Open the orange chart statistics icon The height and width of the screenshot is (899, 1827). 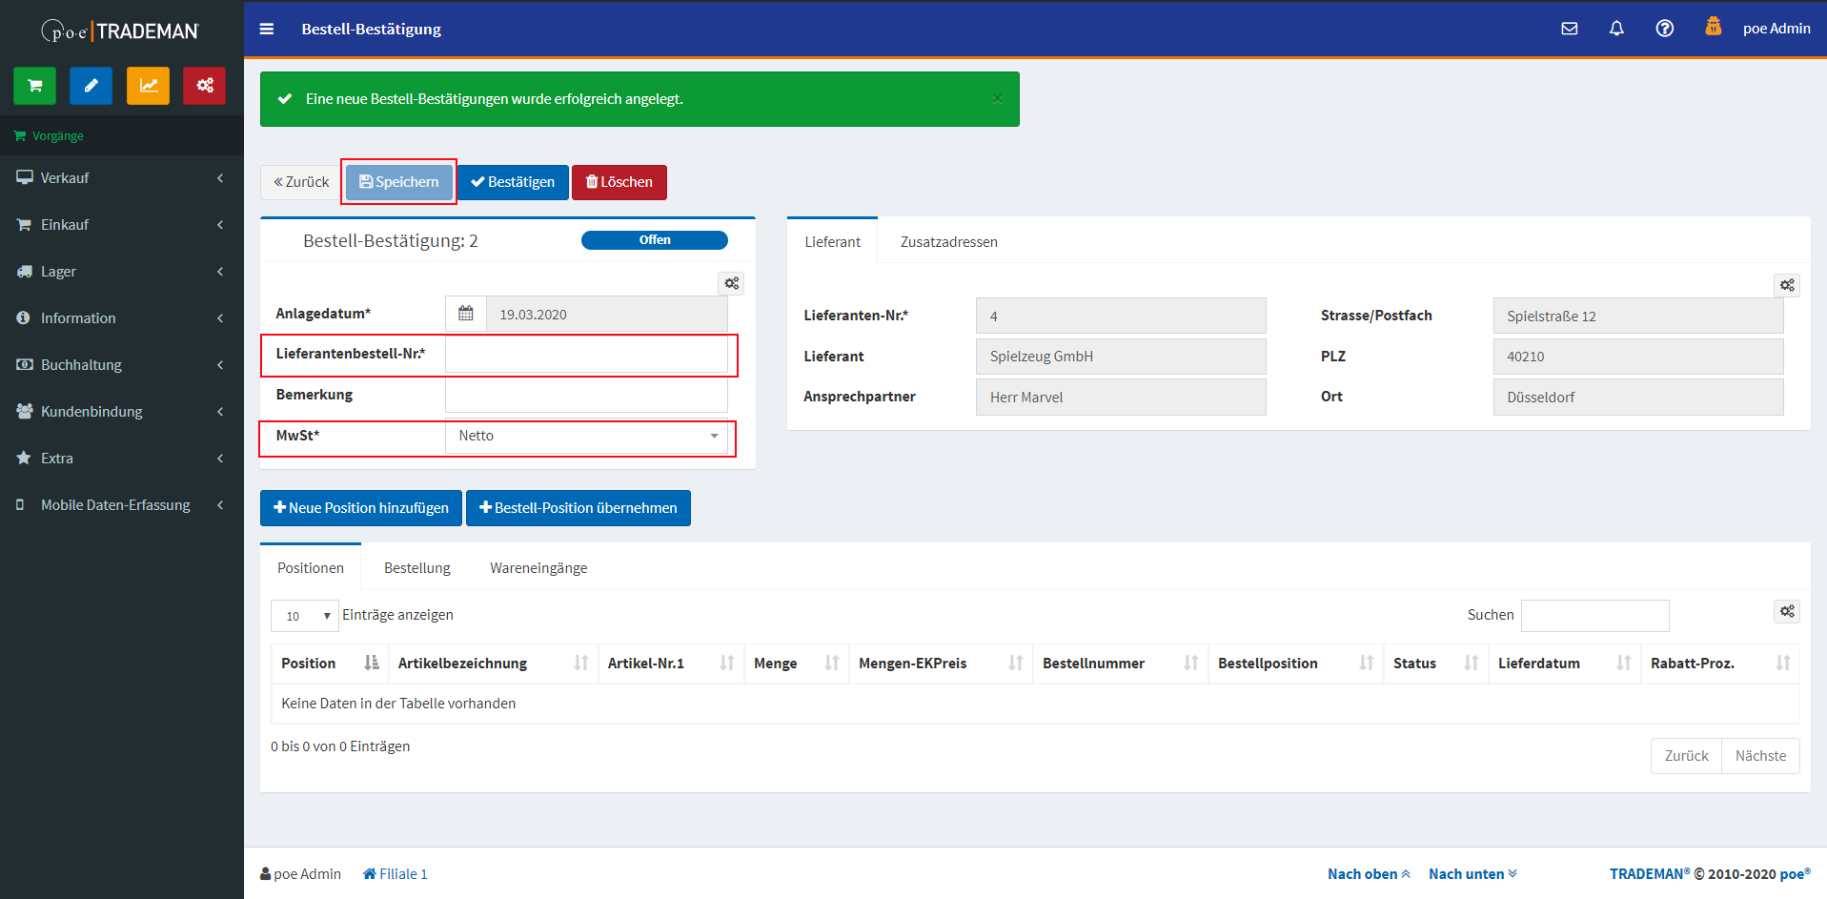coord(148,86)
